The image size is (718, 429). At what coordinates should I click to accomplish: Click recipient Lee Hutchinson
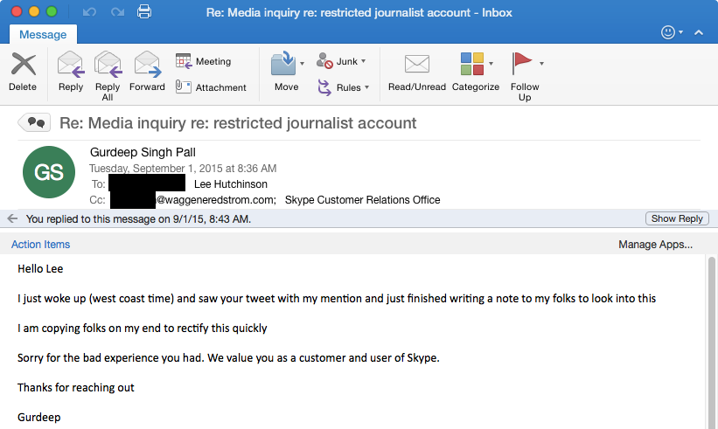tap(231, 183)
